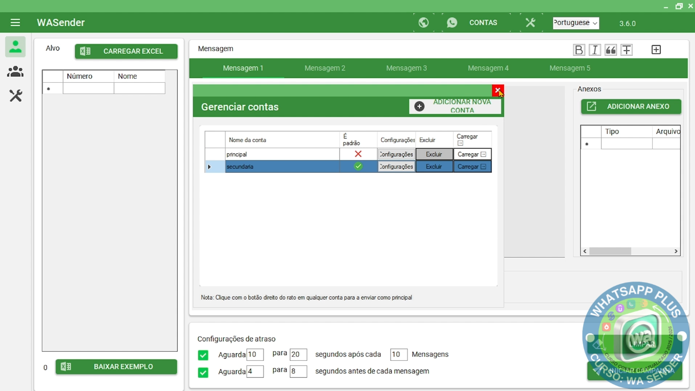Click the Arquivo column header in Anexos
This screenshot has width=695, height=391.
click(666, 131)
